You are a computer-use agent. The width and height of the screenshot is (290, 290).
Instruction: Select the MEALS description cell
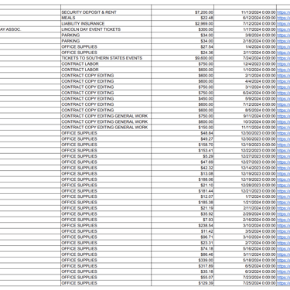point(106,18)
